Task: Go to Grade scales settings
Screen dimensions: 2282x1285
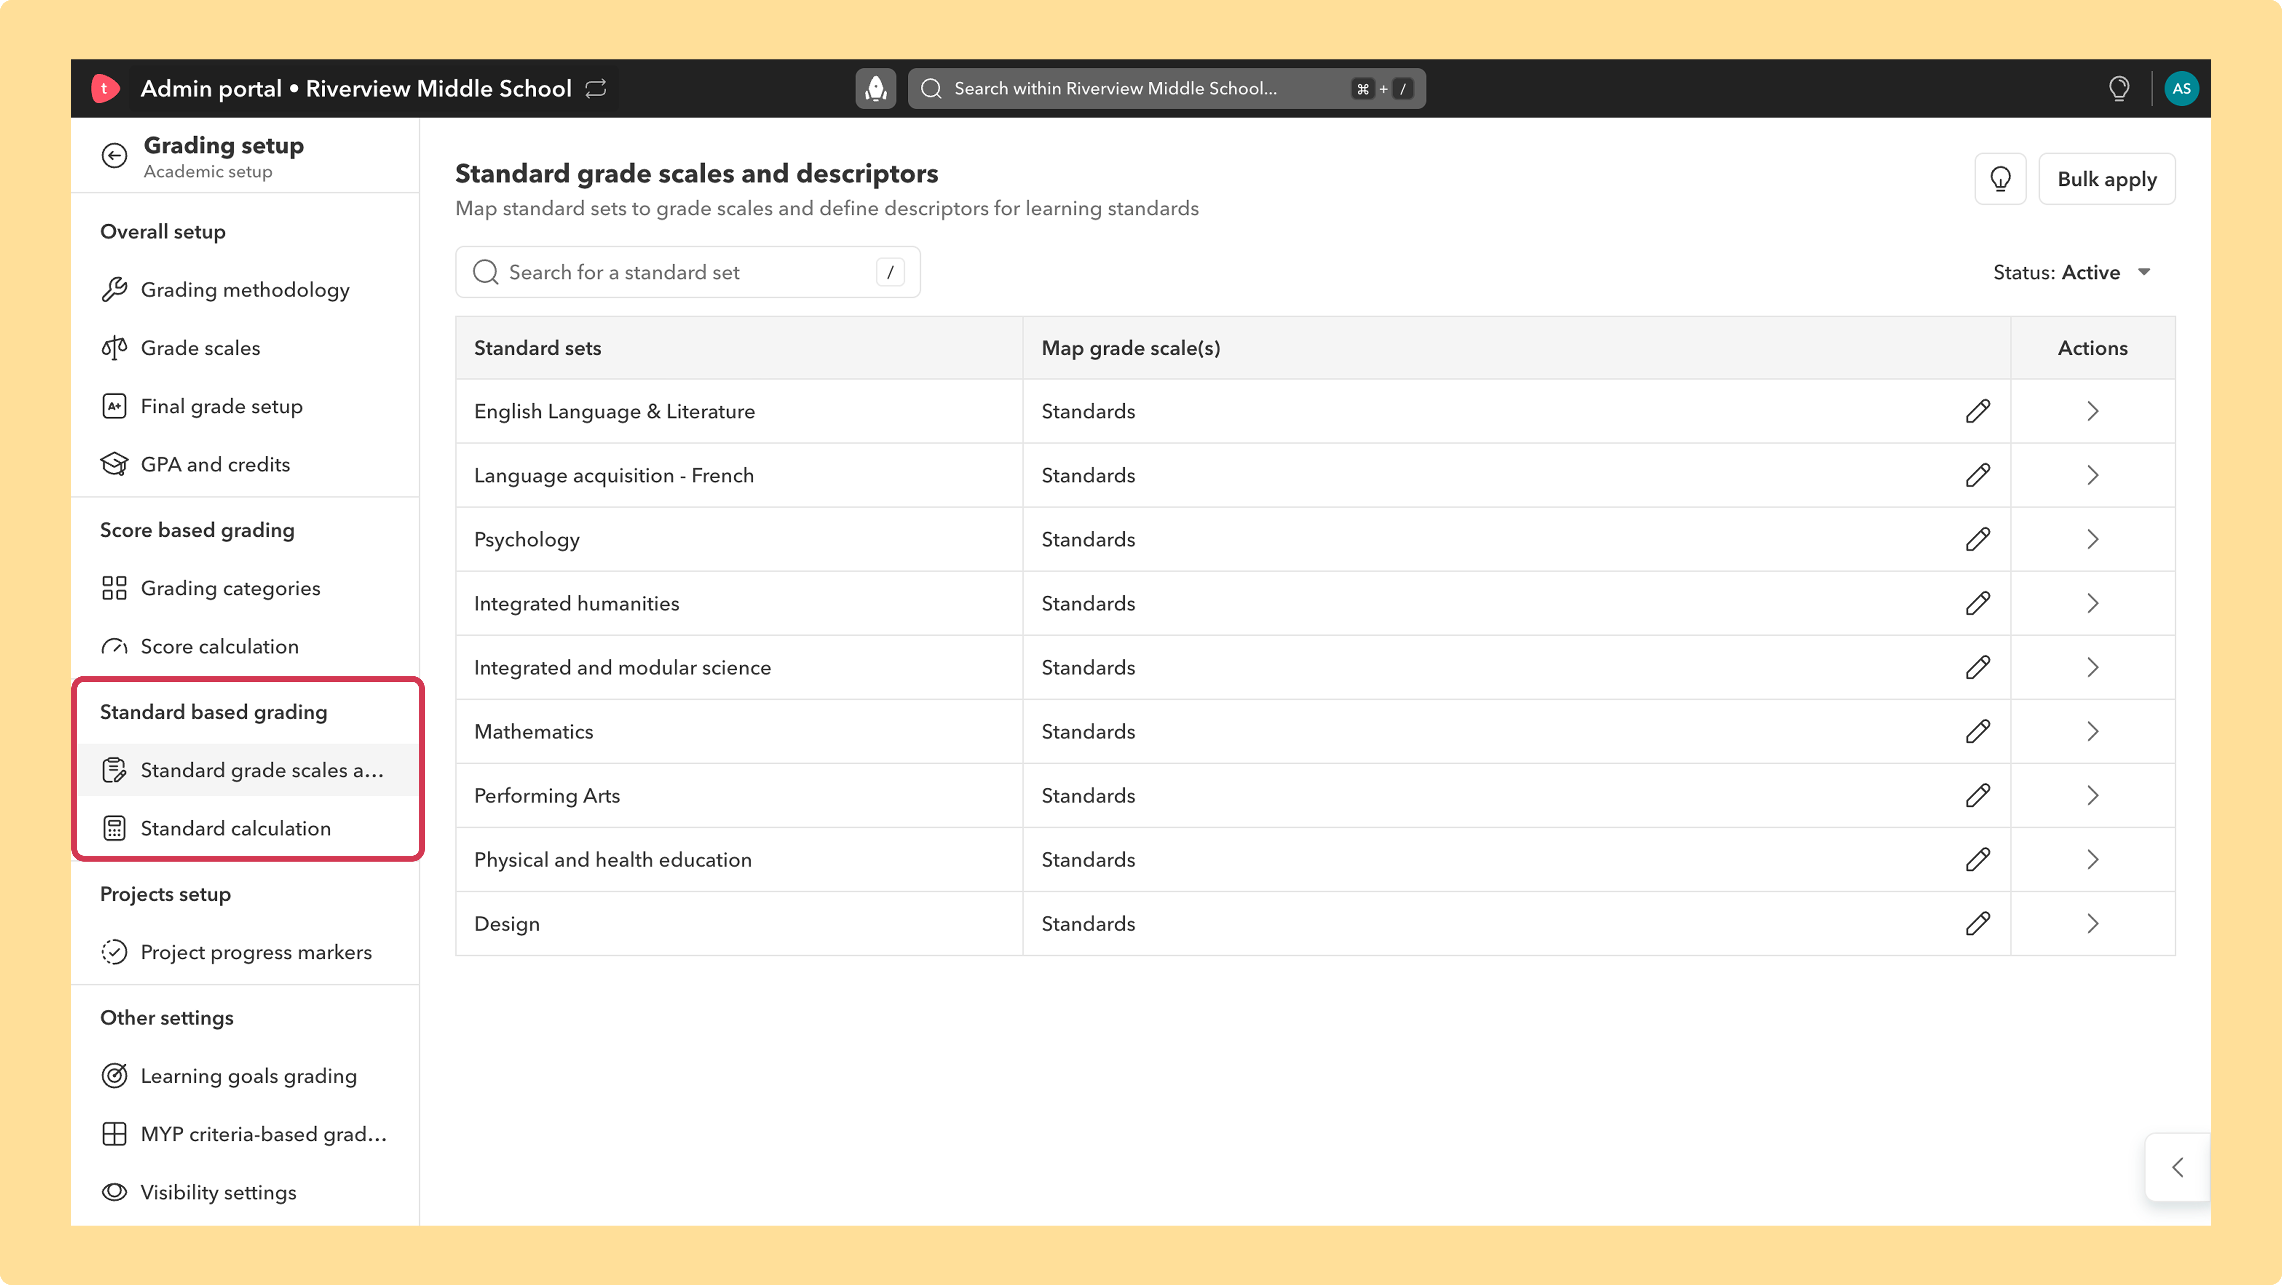Action: [x=246, y=348]
